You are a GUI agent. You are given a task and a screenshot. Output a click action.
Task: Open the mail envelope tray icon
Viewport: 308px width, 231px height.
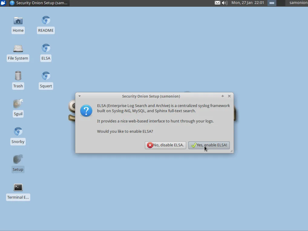217,3
